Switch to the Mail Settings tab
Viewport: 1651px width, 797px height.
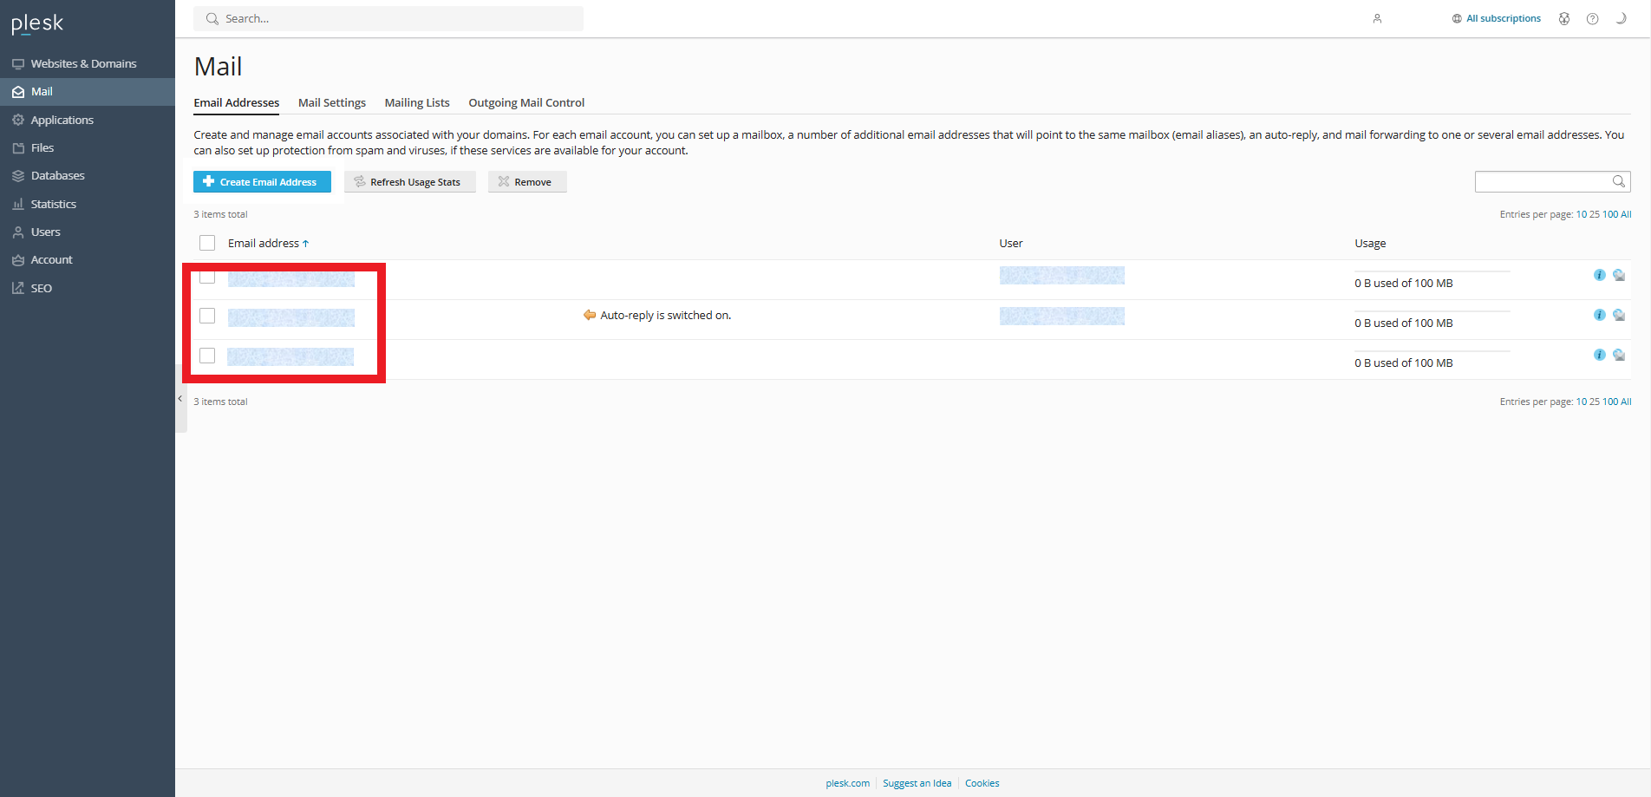[x=331, y=102]
